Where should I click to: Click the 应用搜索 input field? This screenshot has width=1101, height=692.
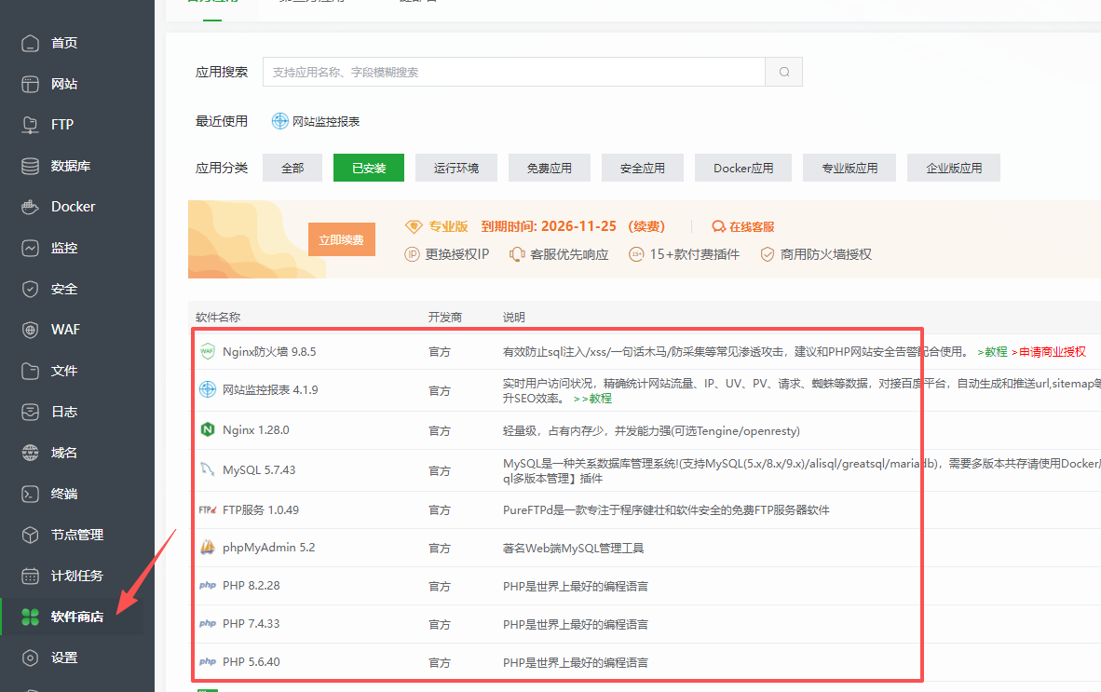pyautogui.click(x=513, y=72)
